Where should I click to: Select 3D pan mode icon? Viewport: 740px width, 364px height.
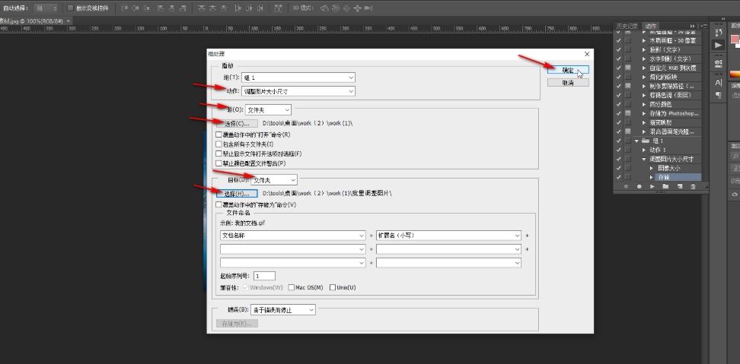tap(346, 8)
